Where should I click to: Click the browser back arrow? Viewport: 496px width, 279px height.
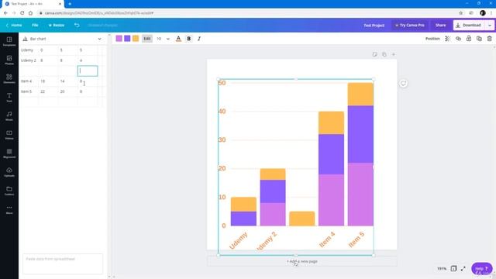[5, 13]
